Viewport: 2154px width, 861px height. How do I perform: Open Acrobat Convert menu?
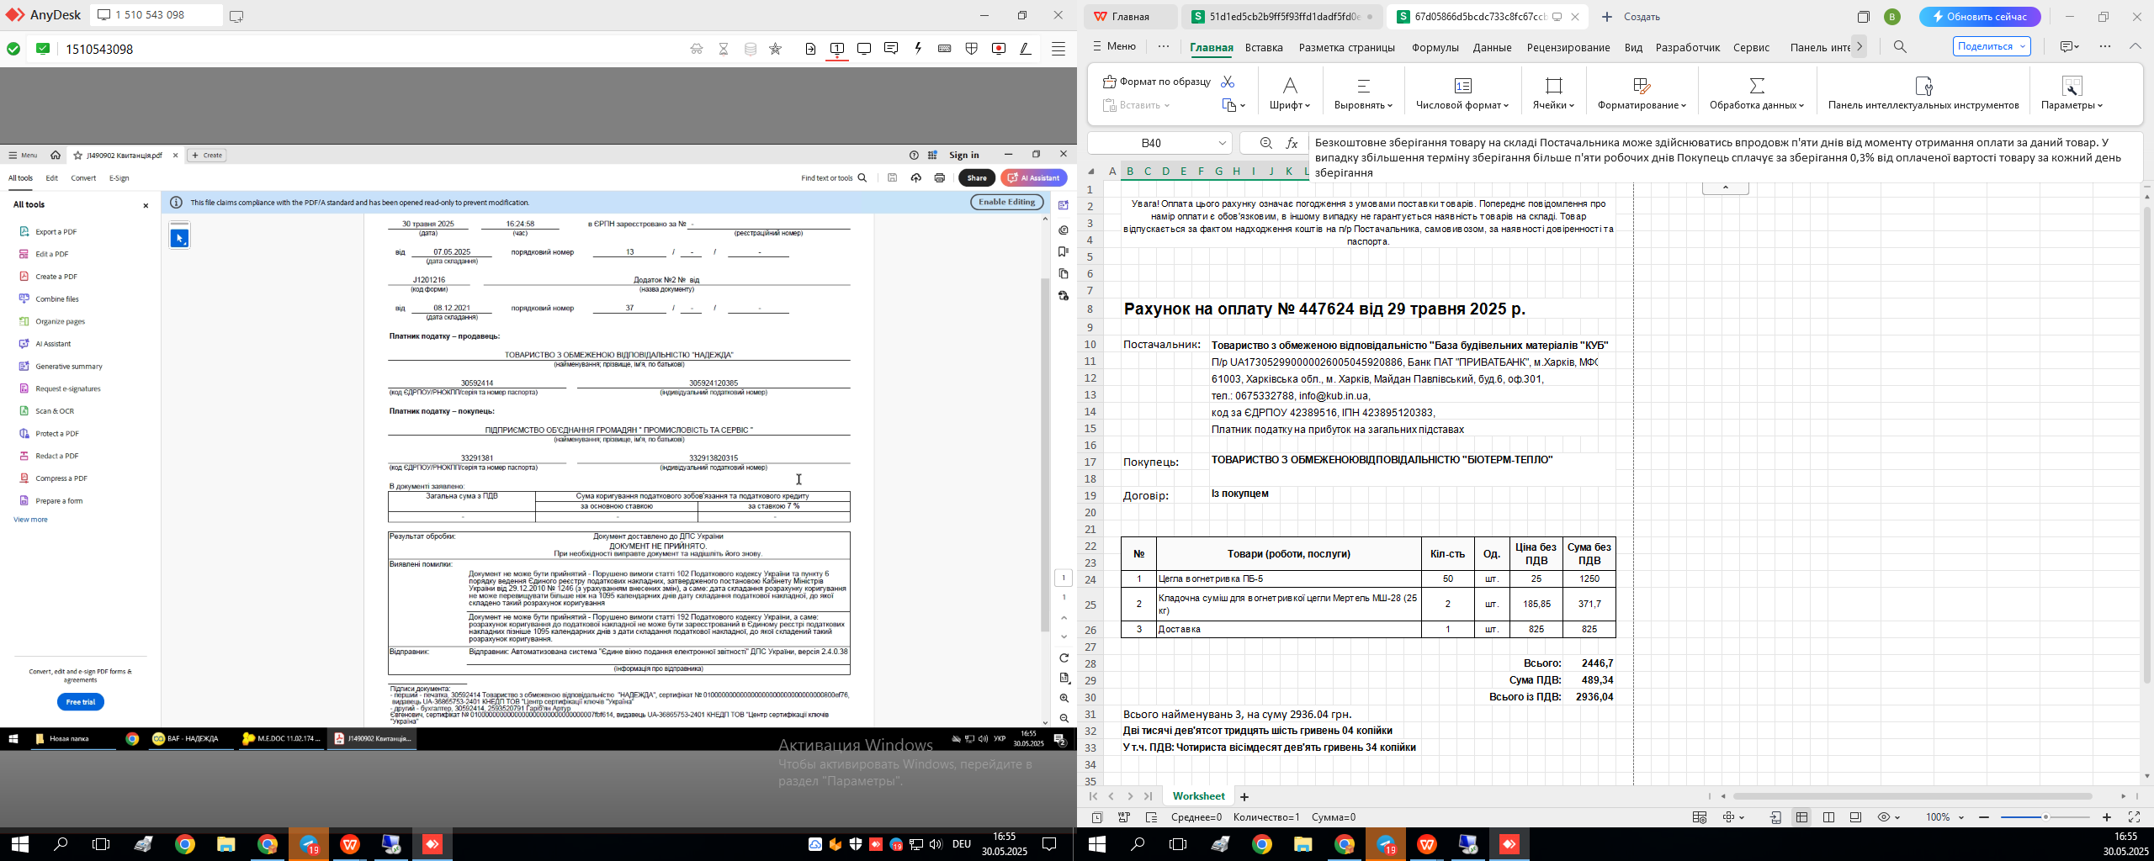click(x=83, y=178)
